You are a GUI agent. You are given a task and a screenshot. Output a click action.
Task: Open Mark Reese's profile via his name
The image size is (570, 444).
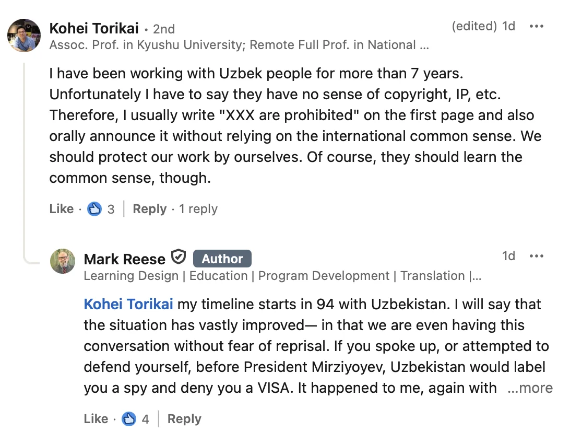(x=124, y=259)
